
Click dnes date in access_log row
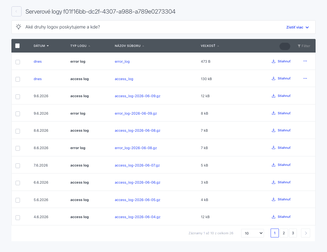37,79
